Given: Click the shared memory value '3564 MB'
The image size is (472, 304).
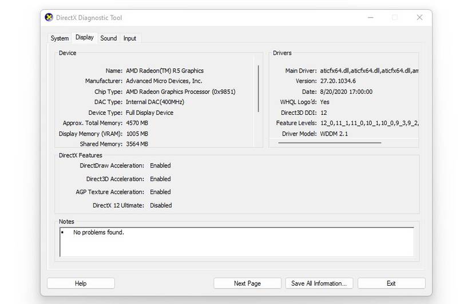Looking at the screenshot, I should point(137,144).
